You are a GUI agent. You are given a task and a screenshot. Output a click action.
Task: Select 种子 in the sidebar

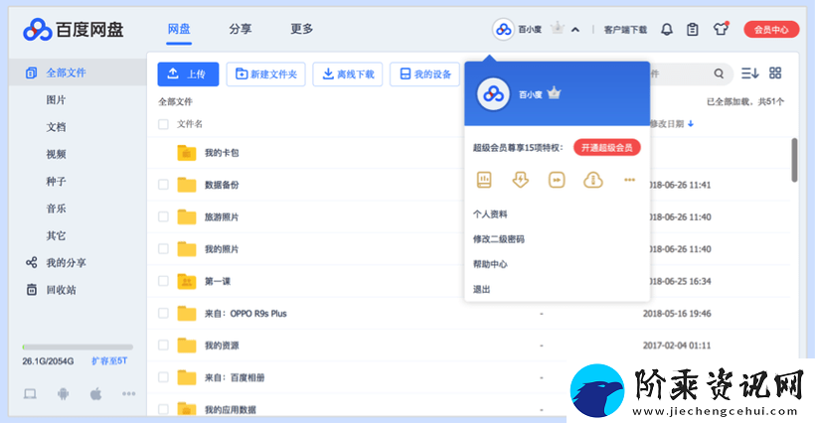pos(56,181)
